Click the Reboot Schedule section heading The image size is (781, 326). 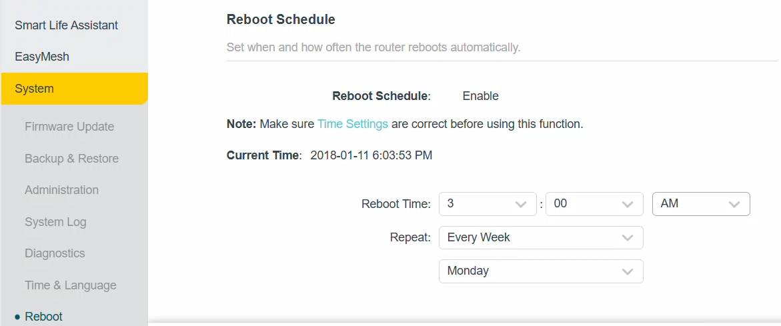(x=281, y=20)
